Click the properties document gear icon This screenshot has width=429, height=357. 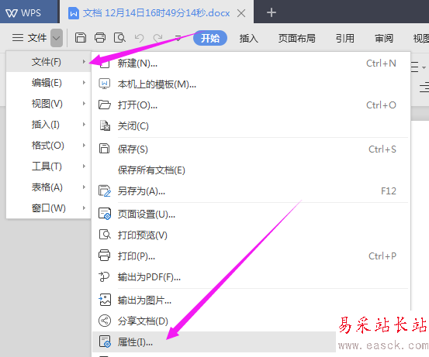point(105,342)
